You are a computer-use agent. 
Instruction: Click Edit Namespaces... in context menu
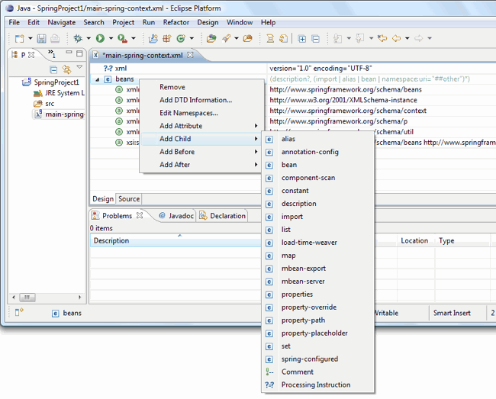click(x=188, y=113)
